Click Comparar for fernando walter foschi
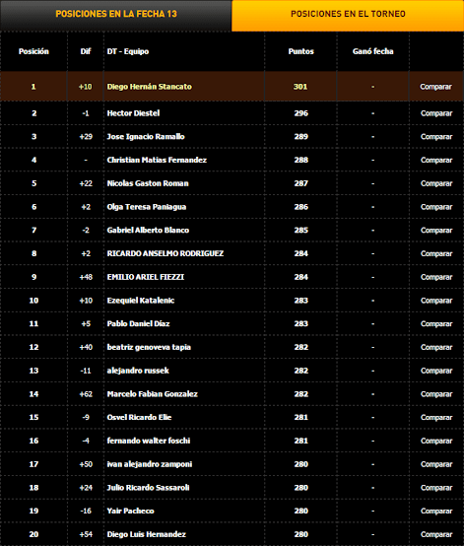The height and width of the screenshot is (546, 464). (436, 441)
